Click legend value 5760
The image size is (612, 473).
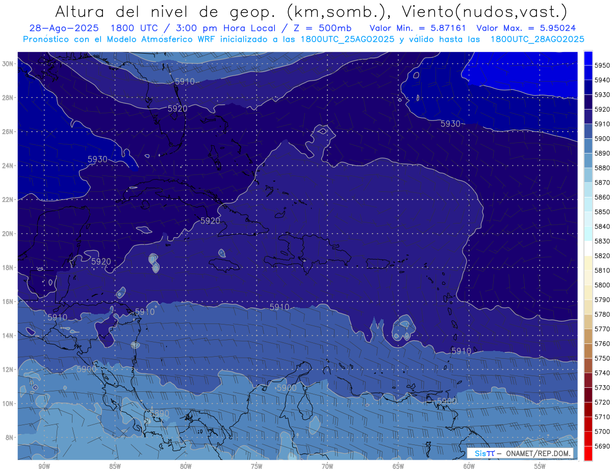pyautogui.click(x=603, y=344)
